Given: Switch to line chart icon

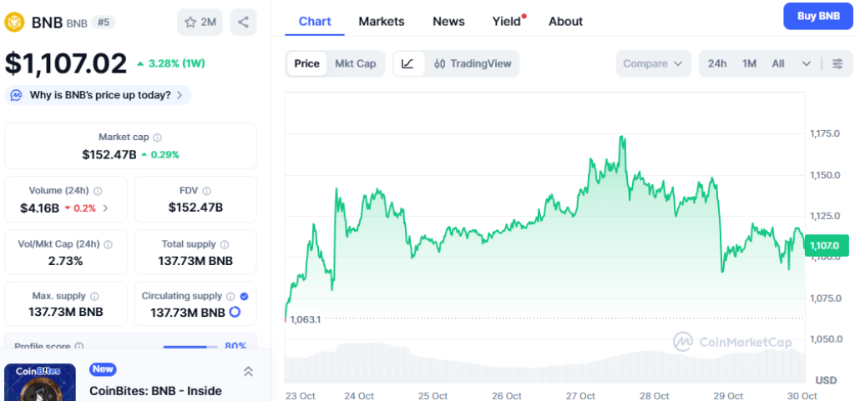Looking at the screenshot, I should (407, 63).
